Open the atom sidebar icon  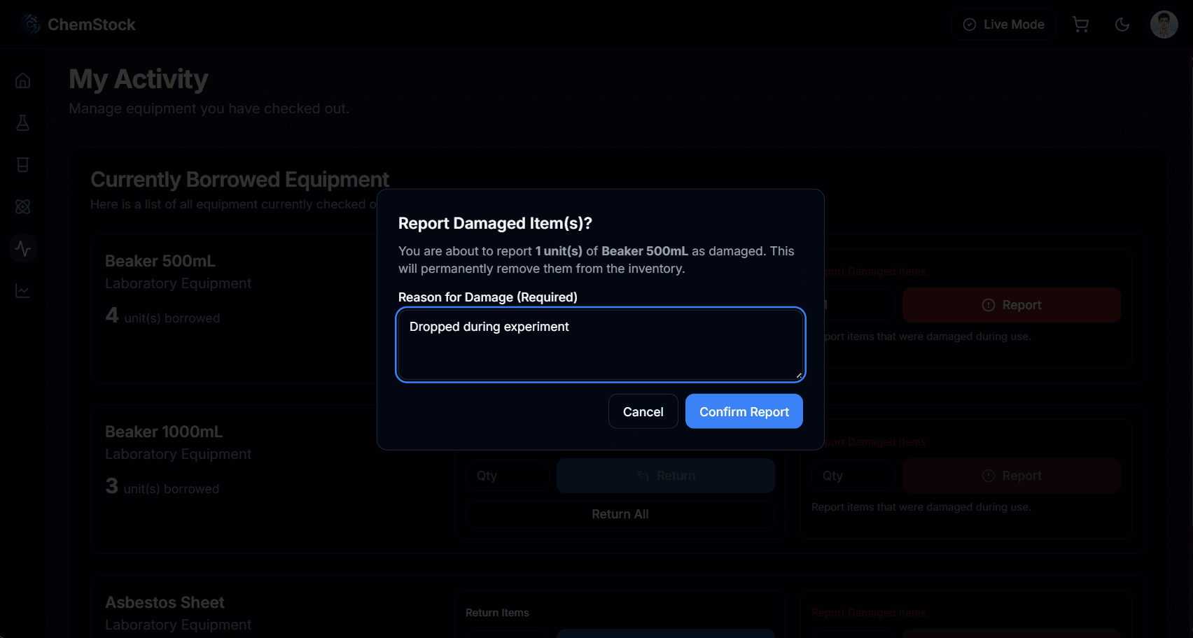pos(23,206)
